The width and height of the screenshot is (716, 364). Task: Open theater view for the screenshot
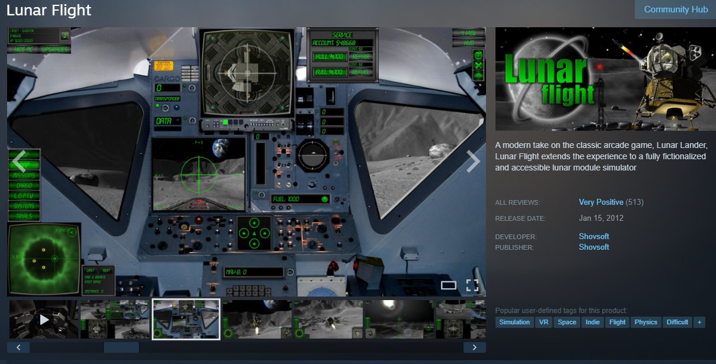449,285
